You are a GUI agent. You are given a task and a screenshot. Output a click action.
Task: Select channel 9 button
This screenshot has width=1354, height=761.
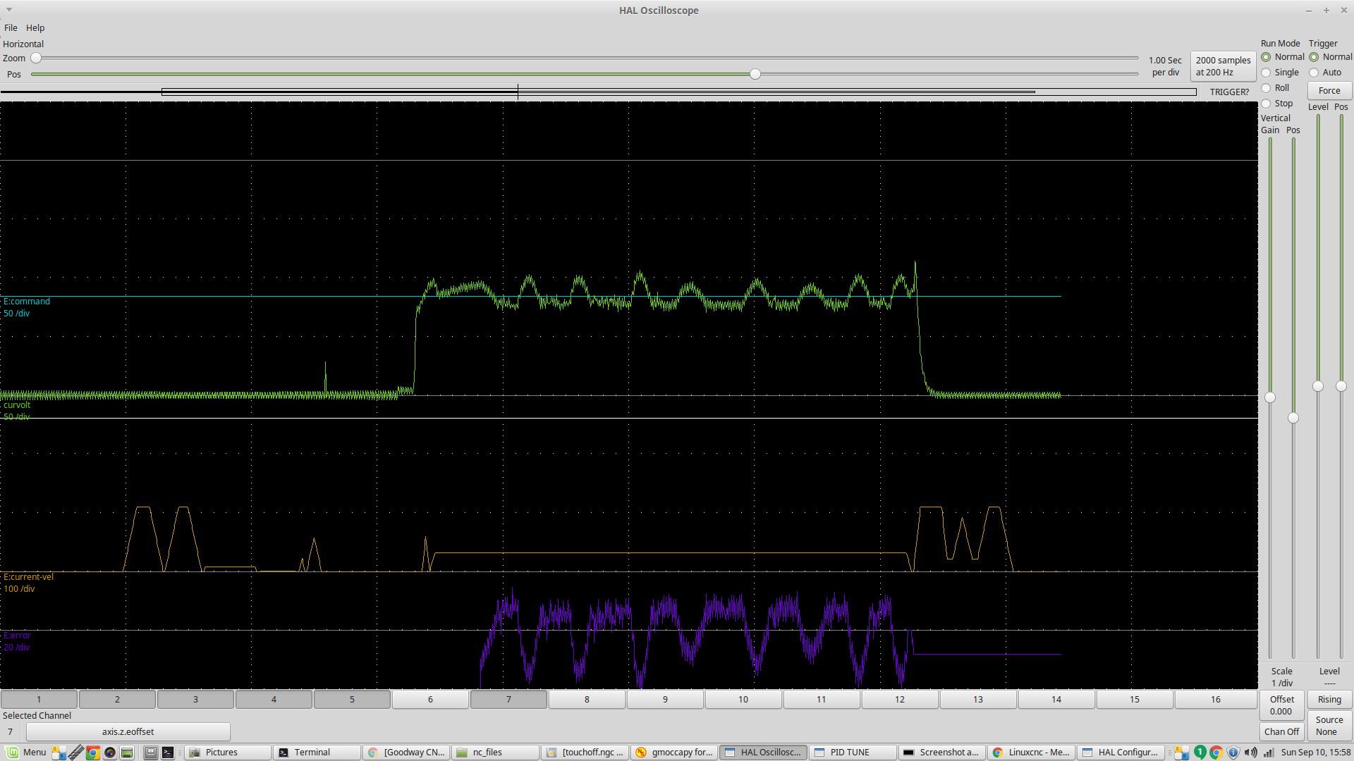click(665, 700)
